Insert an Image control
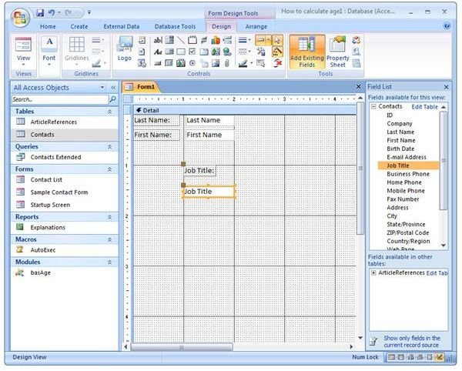The image size is (462, 371). coord(216,63)
